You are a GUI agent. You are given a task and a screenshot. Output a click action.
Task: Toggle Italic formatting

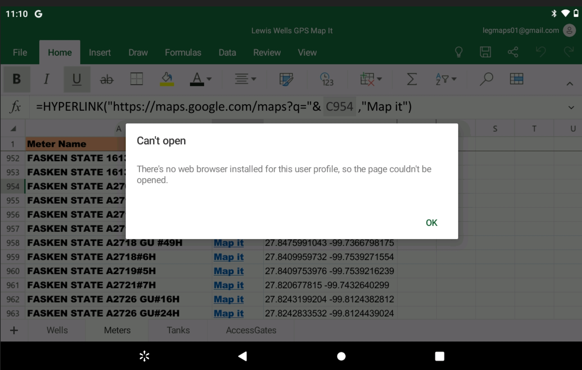47,79
